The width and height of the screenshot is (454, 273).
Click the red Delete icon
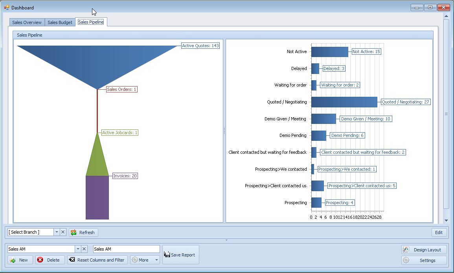coord(40,260)
